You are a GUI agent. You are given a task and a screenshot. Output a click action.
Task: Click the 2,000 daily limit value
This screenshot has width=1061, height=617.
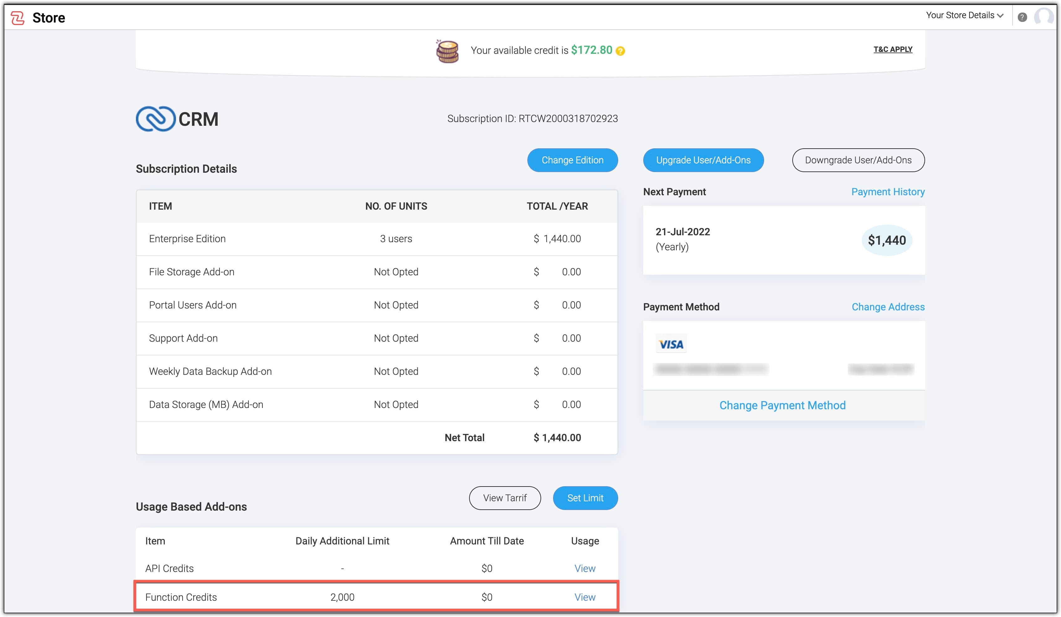(342, 597)
